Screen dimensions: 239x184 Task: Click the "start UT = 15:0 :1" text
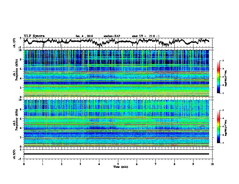point(146,36)
